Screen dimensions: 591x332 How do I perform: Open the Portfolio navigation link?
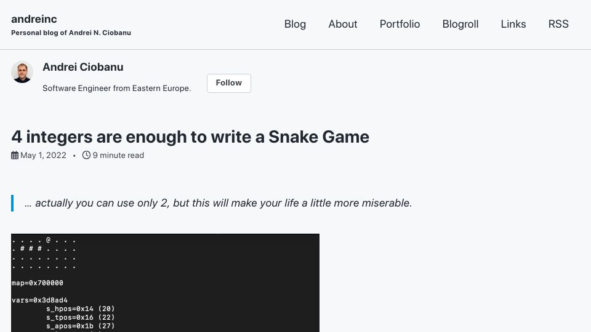[400, 24]
